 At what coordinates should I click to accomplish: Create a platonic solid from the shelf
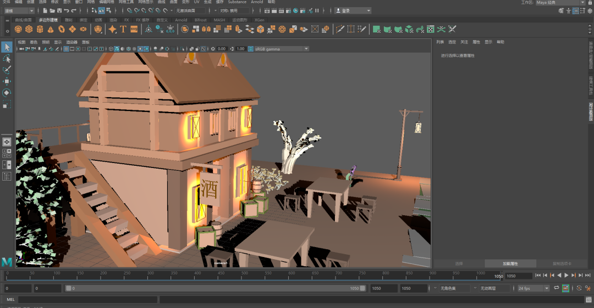(x=98, y=29)
